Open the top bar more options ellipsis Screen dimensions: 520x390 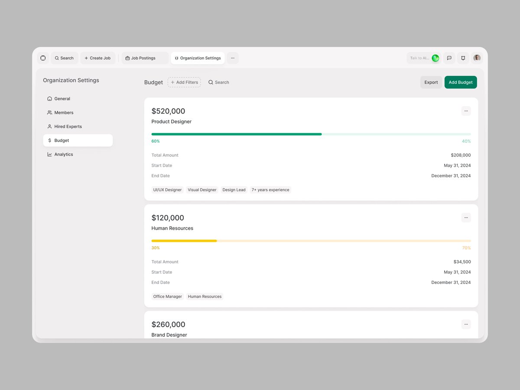click(233, 58)
